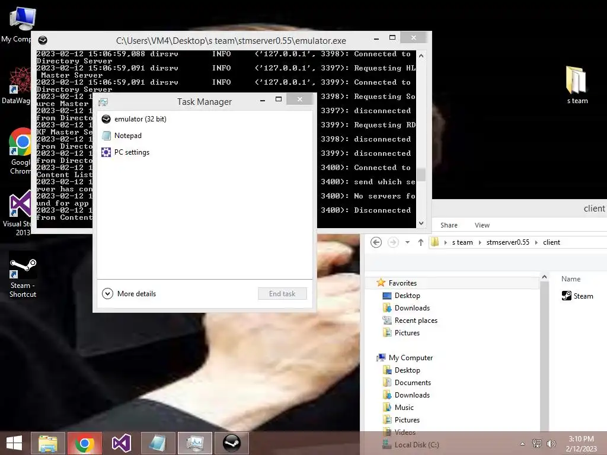Select emulator (32 bit) in Task Manager
Screen dimensions: 607x455
205,118
